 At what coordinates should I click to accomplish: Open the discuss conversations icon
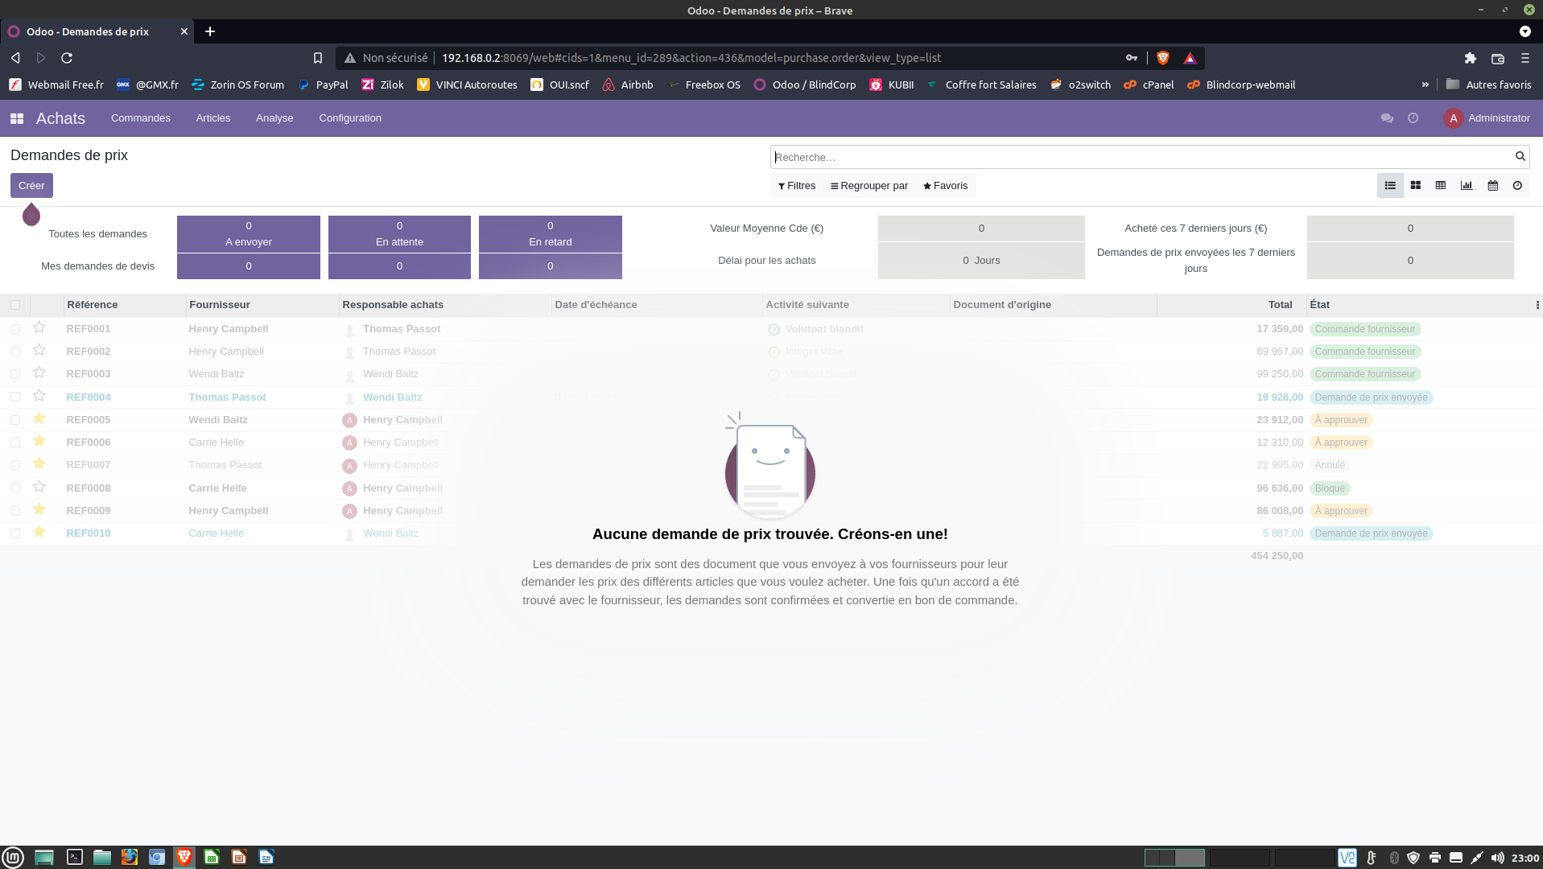coord(1386,118)
